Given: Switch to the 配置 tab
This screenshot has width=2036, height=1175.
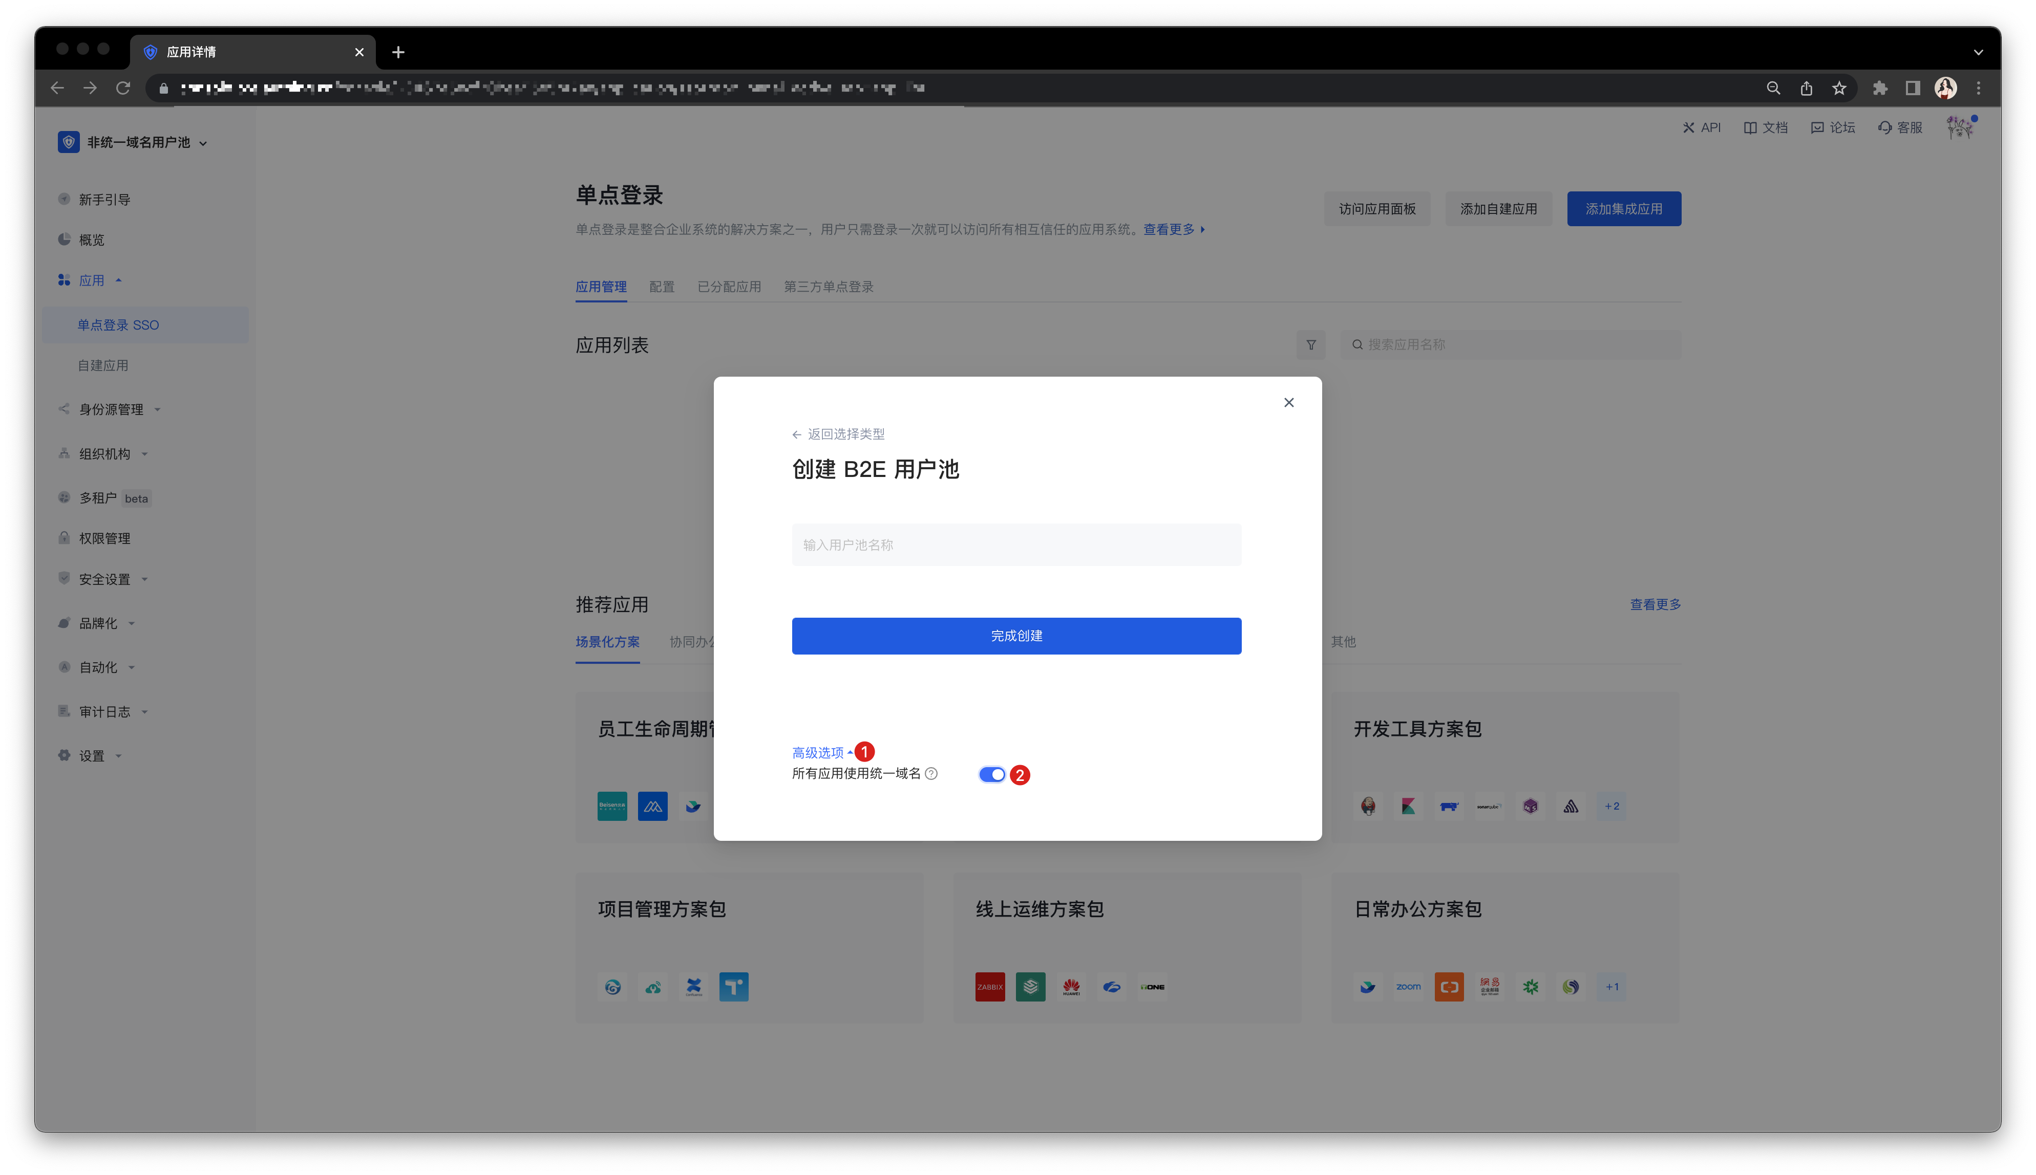Looking at the screenshot, I should [661, 287].
